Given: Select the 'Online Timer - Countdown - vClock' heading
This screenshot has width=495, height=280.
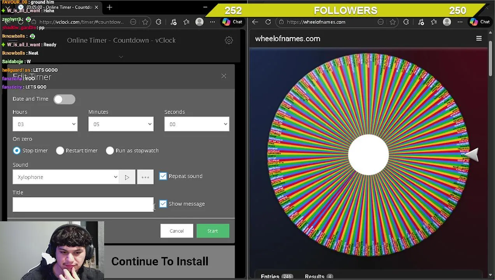Looking at the screenshot, I should click(x=121, y=40).
